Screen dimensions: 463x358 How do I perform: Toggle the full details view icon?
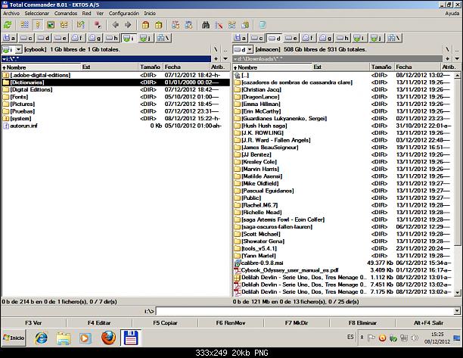(38, 25)
